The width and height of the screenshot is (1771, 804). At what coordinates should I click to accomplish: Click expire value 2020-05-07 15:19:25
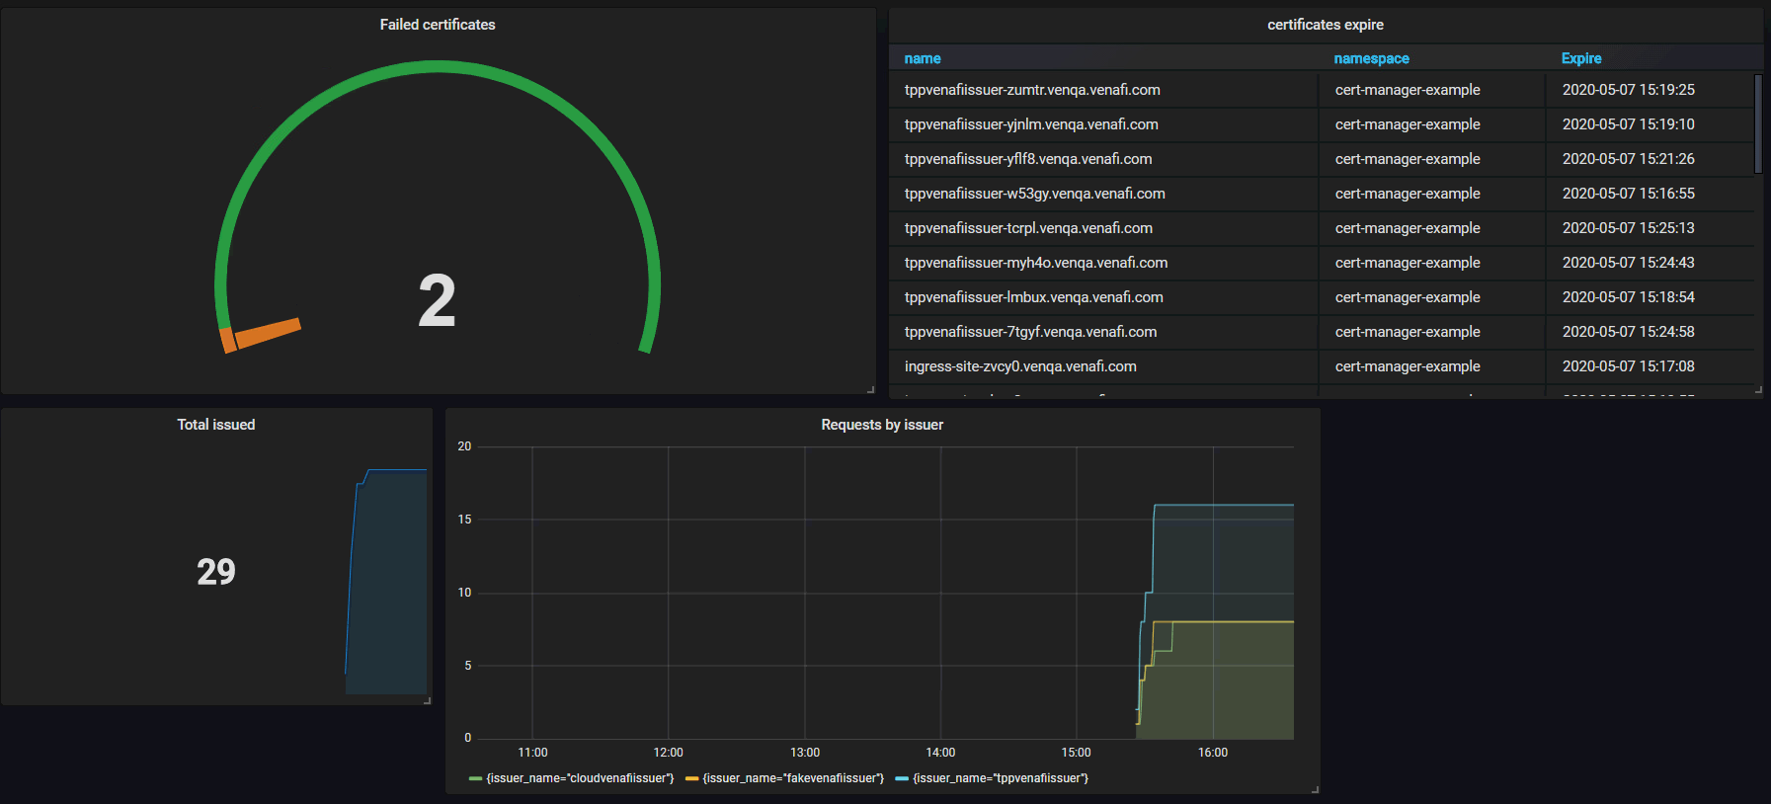tap(1628, 90)
